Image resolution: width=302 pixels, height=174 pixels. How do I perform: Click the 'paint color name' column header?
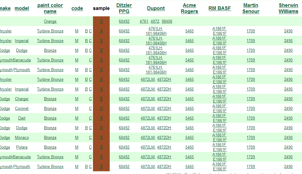[x=50, y=8]
